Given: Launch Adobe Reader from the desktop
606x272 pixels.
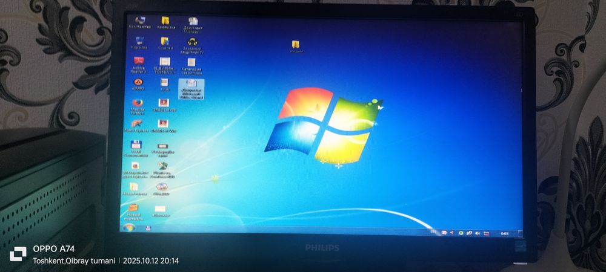Looking at the screenshot, I should point(139,64).
